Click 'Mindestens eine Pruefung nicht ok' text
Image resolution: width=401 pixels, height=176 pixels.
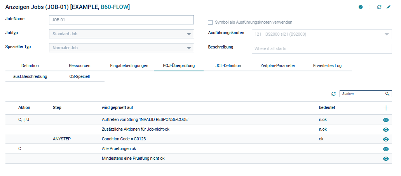[x=133, y=159]
